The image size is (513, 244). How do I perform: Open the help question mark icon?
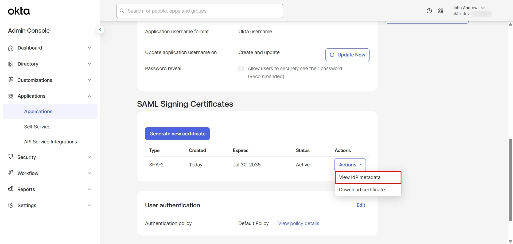429,11
